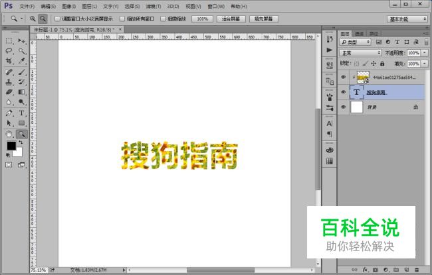This screenshot has width=432, height=275.
Task: Open the layer filter type dropdown
Action: coord(355,42)
